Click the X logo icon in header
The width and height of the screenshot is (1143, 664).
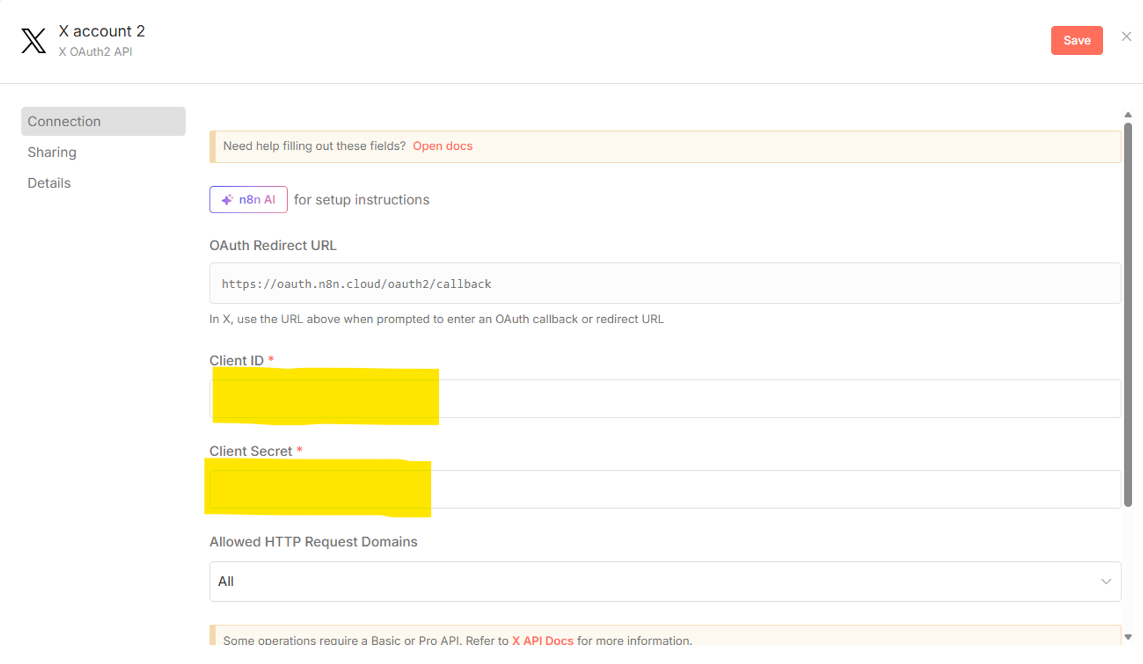pos(33,40)
